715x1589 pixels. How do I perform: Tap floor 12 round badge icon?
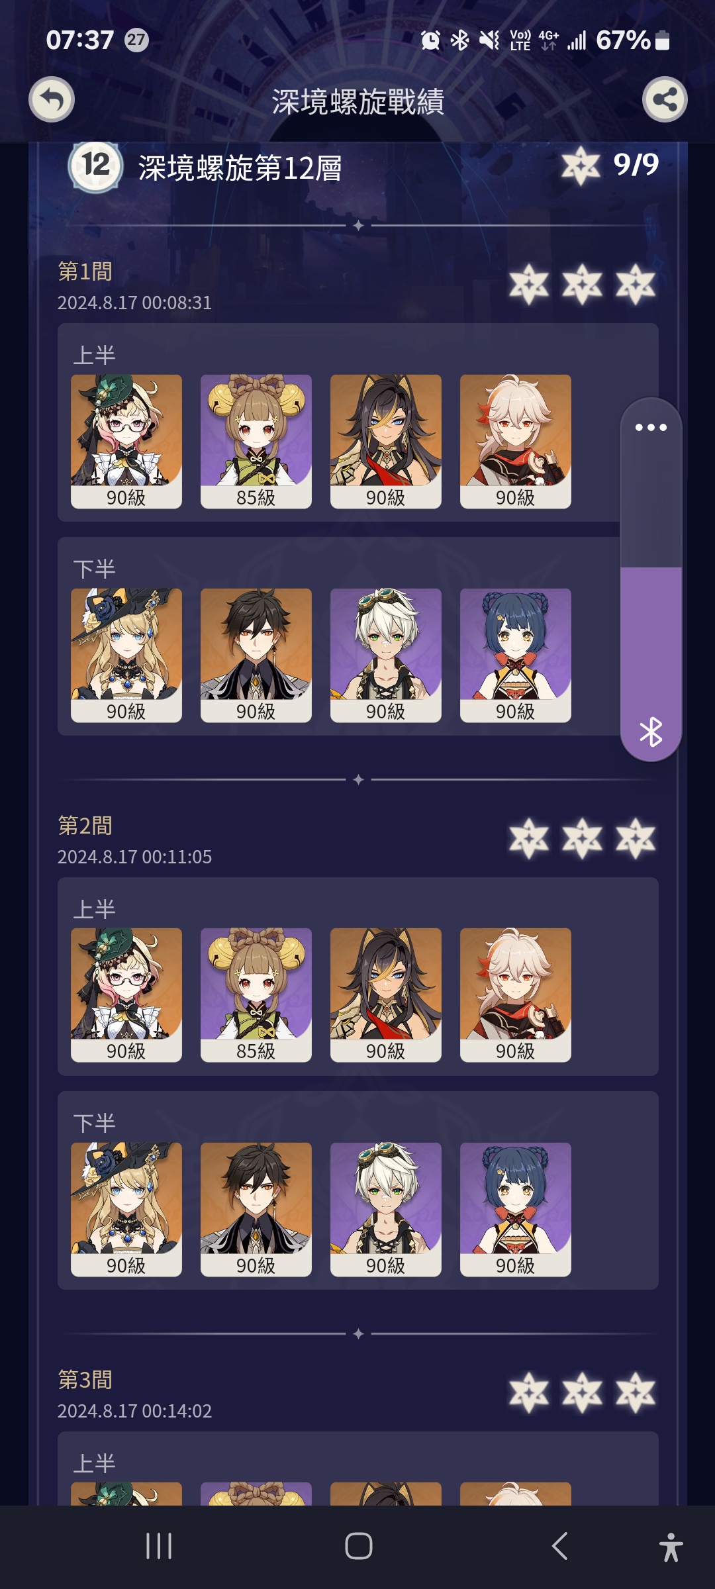coord(95,166)
